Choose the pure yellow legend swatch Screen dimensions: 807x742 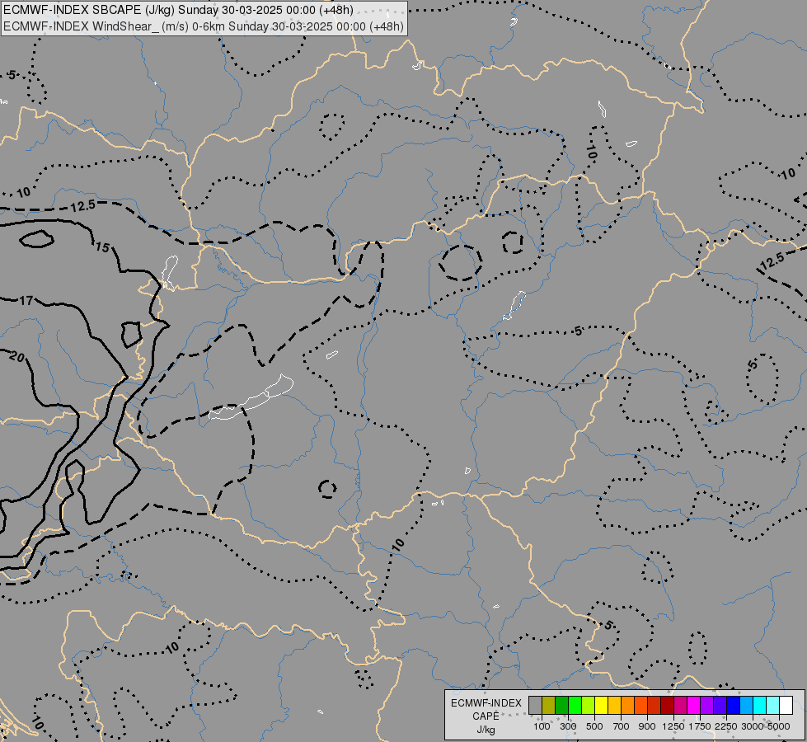pos(601,705)
